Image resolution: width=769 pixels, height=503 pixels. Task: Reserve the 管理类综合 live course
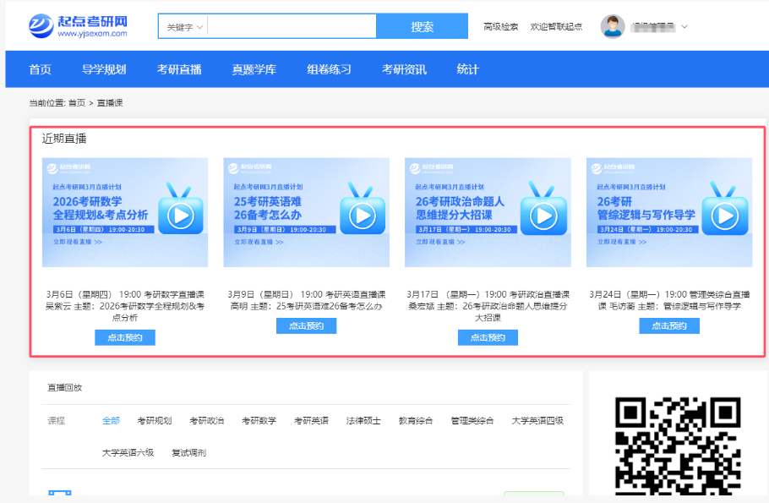pyautogui.click(x=669, y=325)
